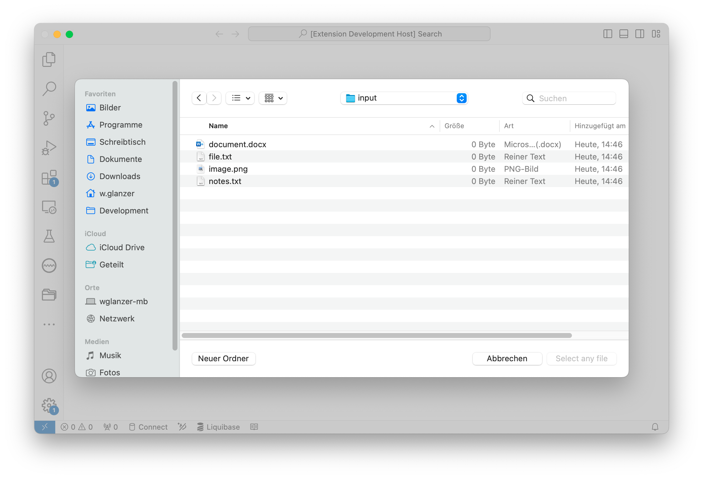Toggle secondary side bar layout button
The image size is (703, 479).
pyautogui.click(x=640, y=34)
